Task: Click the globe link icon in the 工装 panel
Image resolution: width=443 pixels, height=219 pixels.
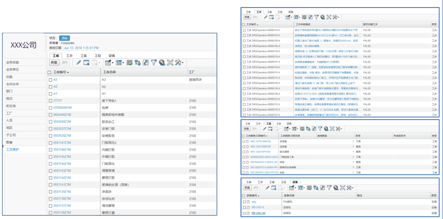Action: (326, 129)
